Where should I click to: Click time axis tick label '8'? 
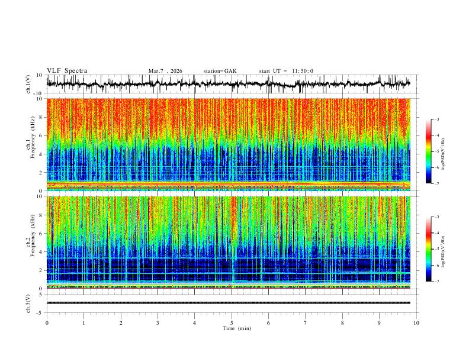click(x=342, y=323)
